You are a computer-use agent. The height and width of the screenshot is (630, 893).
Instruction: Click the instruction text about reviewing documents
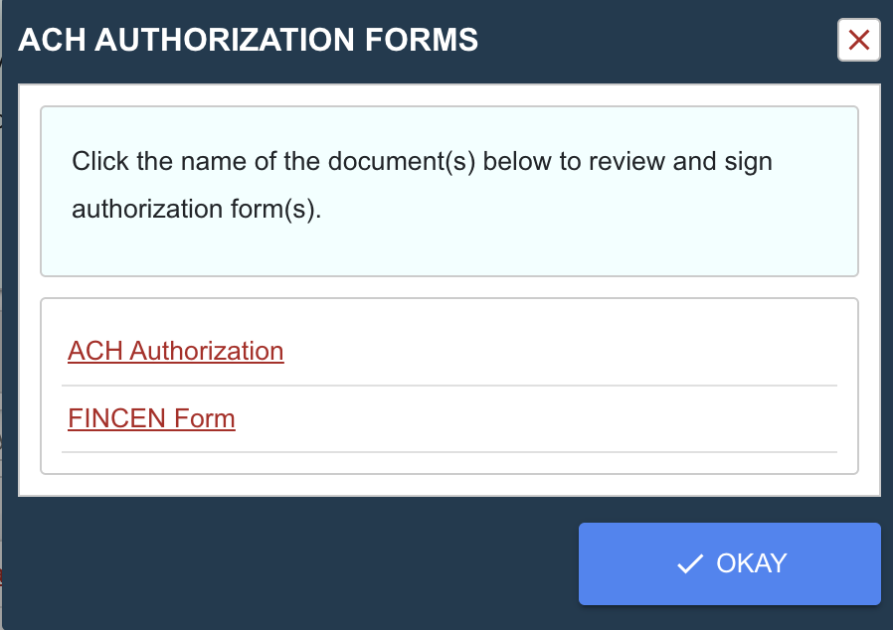pyautogui.click(x=422, y=161)
